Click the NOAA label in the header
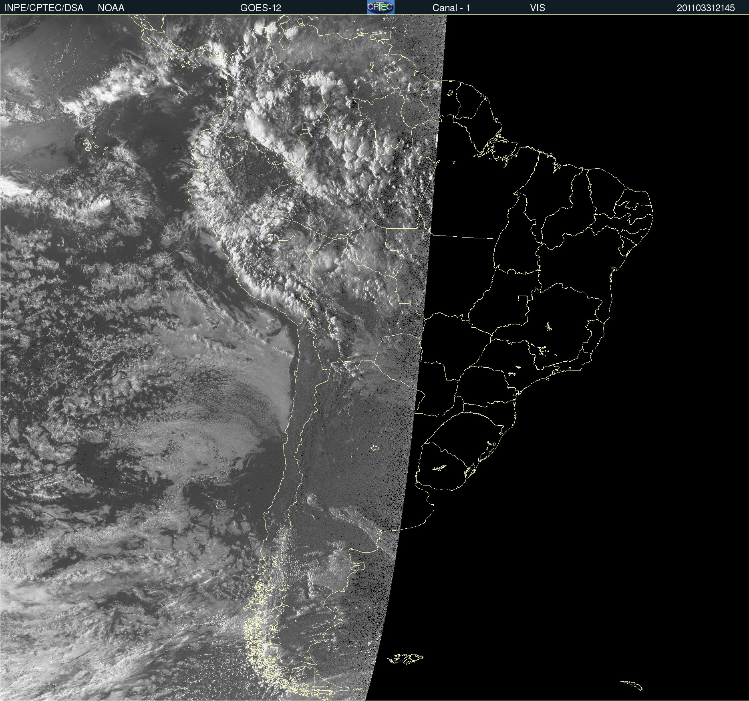The height and width of the screenshot is (701, 749). coord(111,8)
